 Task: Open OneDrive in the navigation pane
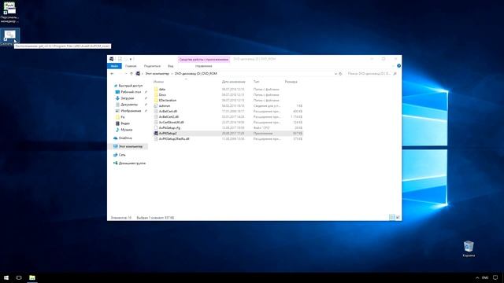pyautogui.click(x=125, y=138)
